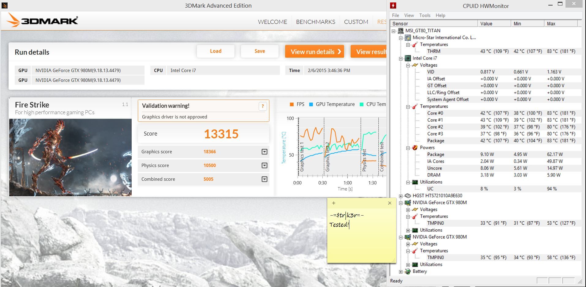Add a new sticky note with plus icon

[x=334, y=203]
